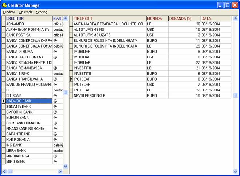
Task: Select the CITIBANK creditor row
Action: point(29,95)
